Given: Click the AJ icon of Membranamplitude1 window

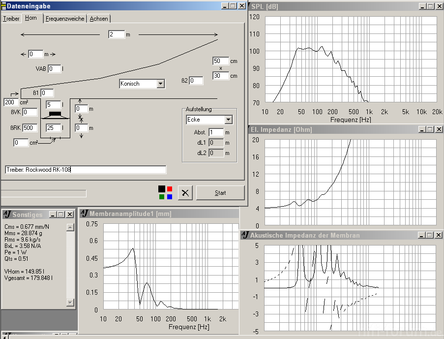Looking at the screenshot, I should (x=84, y=213).
